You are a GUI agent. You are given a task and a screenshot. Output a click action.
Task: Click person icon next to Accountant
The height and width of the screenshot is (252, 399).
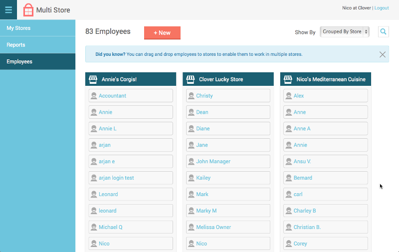click(93, 96)
